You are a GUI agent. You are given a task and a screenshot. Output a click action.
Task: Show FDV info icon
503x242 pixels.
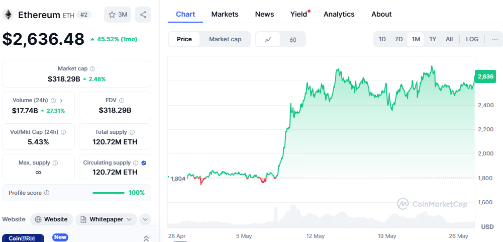pos(122,101)
